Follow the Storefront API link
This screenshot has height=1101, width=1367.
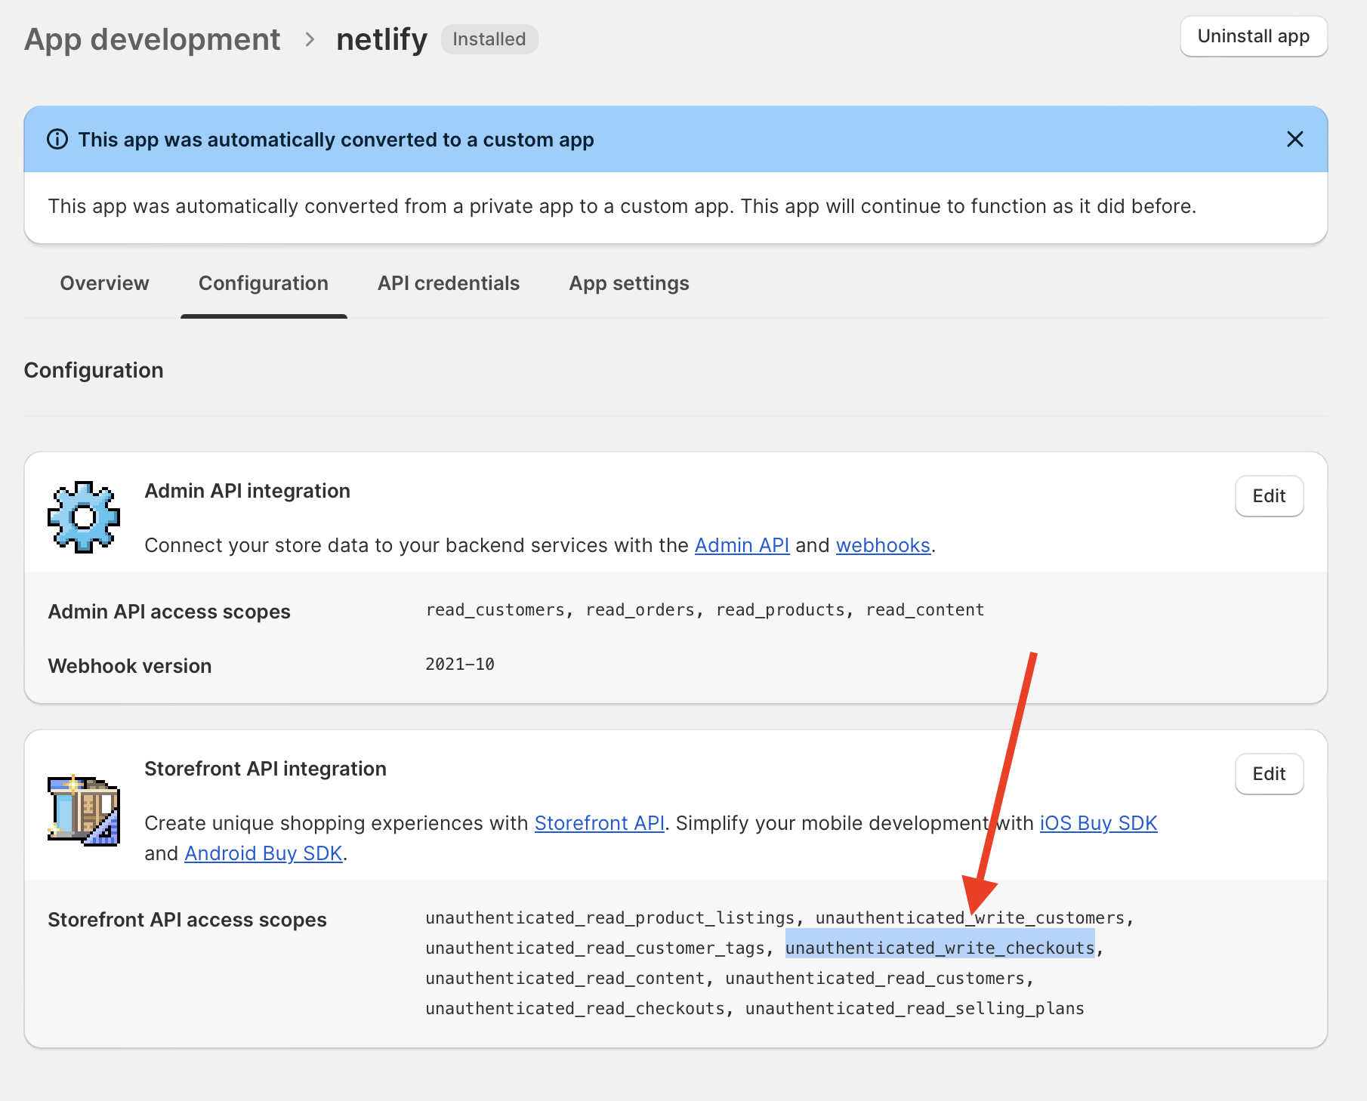point(600,823)
